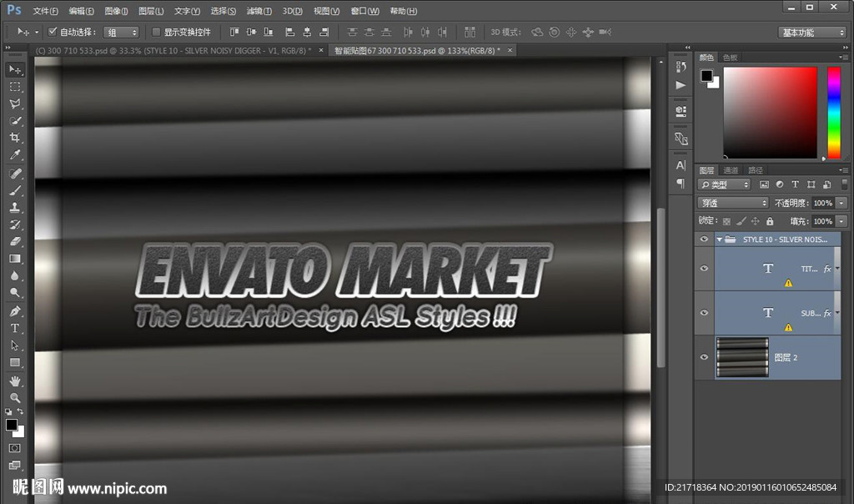Screen dimensions: 854x504
Task: Hide the 图层 2 layer
Action: pos(704,357)
